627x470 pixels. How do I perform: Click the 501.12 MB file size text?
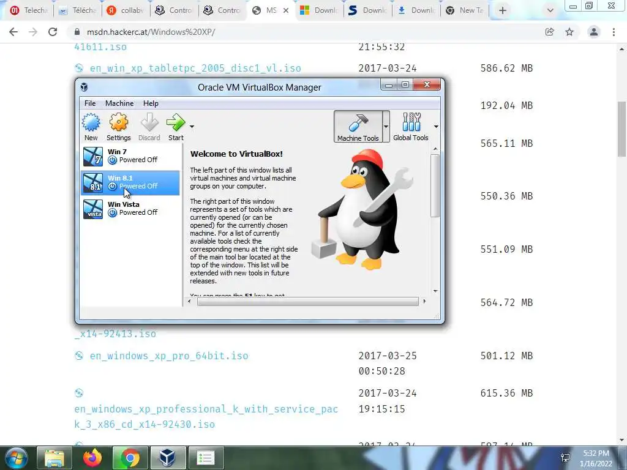pyautogui.click(x=506, y=356)
